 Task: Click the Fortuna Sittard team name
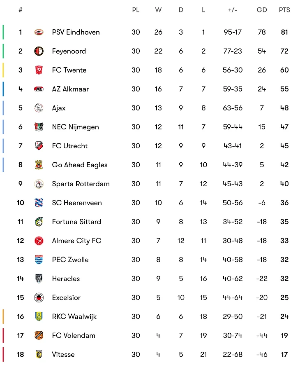(x=76, y=222)
